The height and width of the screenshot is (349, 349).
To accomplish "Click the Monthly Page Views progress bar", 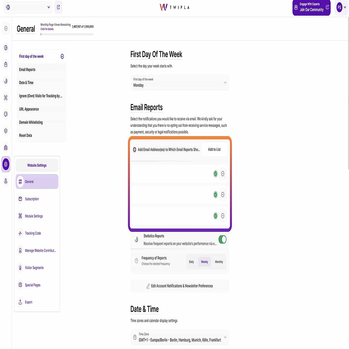I will [x=67, y=34].
